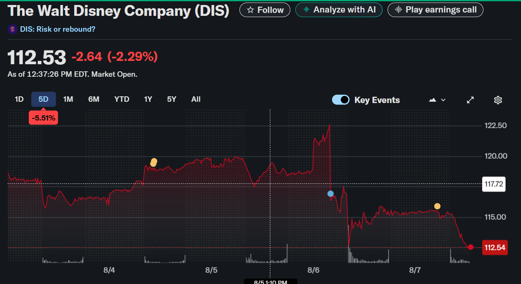Click the 117.72 previous close label
The width and height of the screenshot is (521, 284).
tap(494, 184)
